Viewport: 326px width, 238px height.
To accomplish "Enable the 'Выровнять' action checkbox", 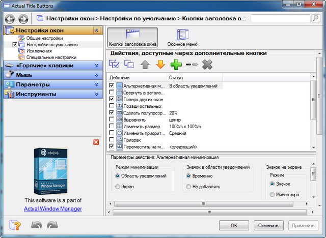I will tap(112, 119).
